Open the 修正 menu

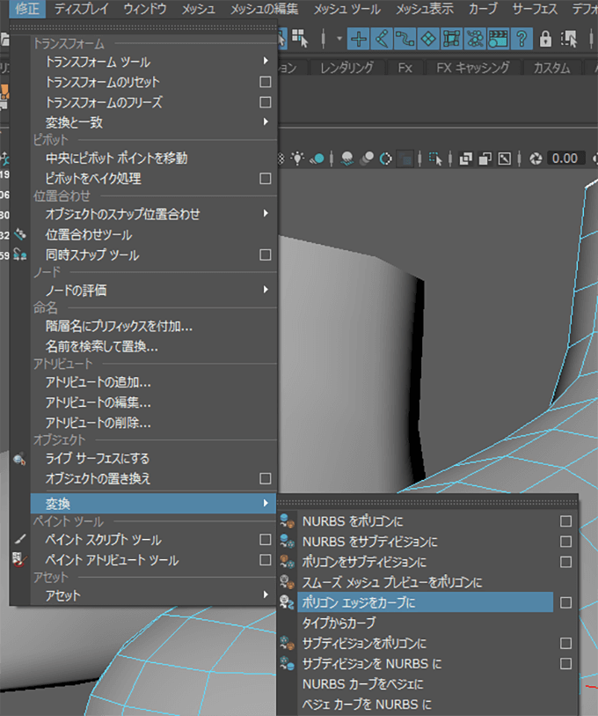click(27, 9)
